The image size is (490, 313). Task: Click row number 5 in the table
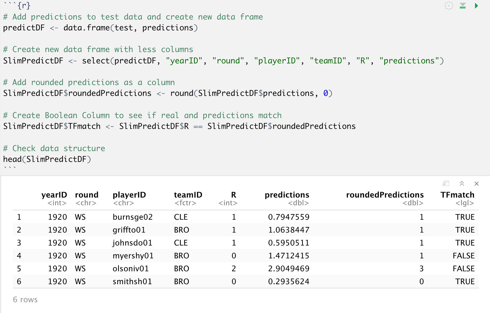click(19, 268)
